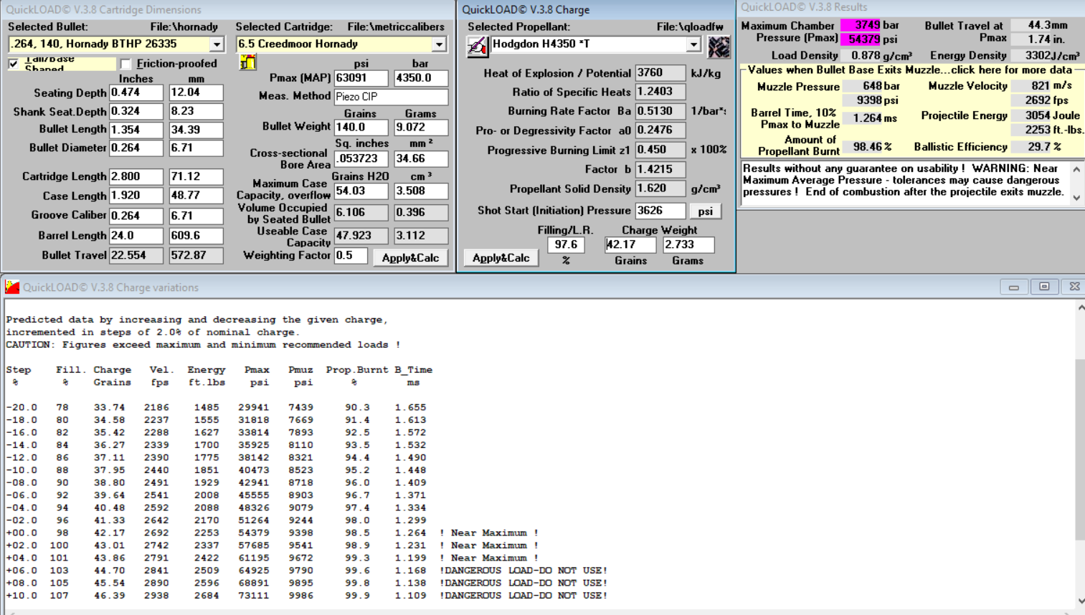
Task: Click the Groove Caliber inches field
Action: tap(136, 216)
